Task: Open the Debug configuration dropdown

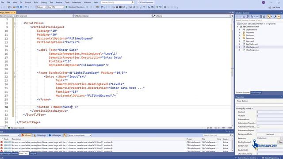Action: pyautogui.click(x=41, y=7)
